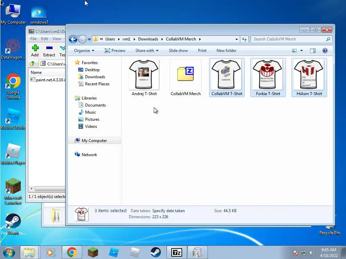
Task: Open Explorer Help question mark icon
Action: pos(325,51)
